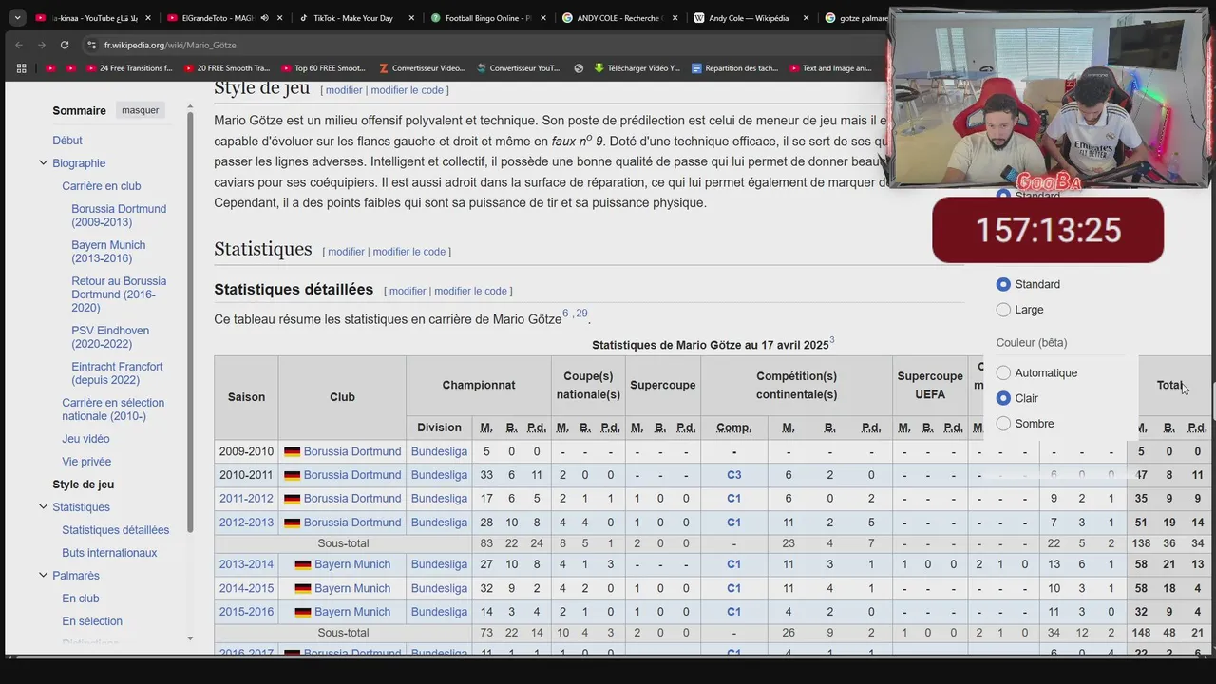The image size is (1216, 684).
Task: Collapse the Palmarès section in sidebar
Action: pyautogui.click(x=43, y=576)
